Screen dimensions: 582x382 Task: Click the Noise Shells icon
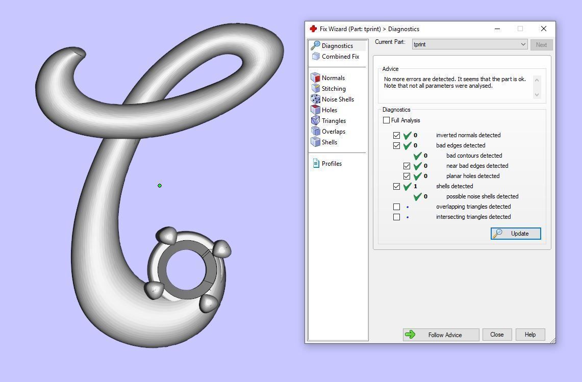click(316, 99)
